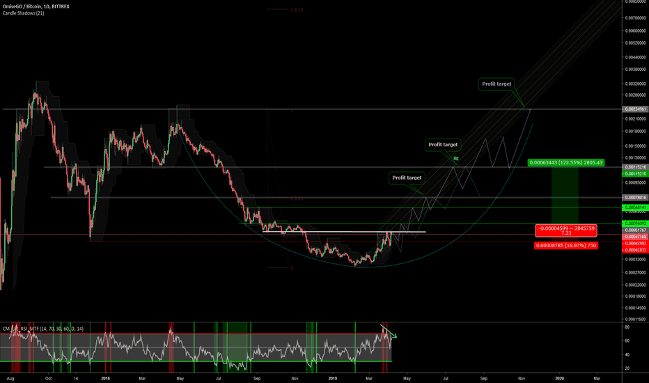Click the Profit target label near the 0.00115210 level
The height and width of the screenshot is (383, 649).
pyautogui.click(x=443, y=145)
